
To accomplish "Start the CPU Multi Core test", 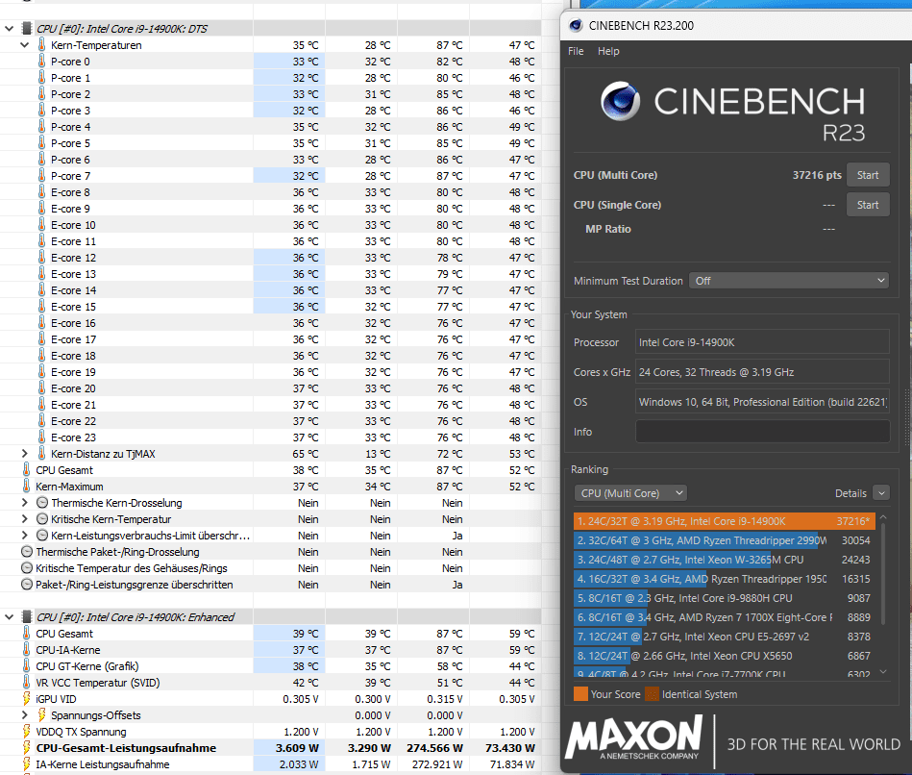I will (867, 175).
